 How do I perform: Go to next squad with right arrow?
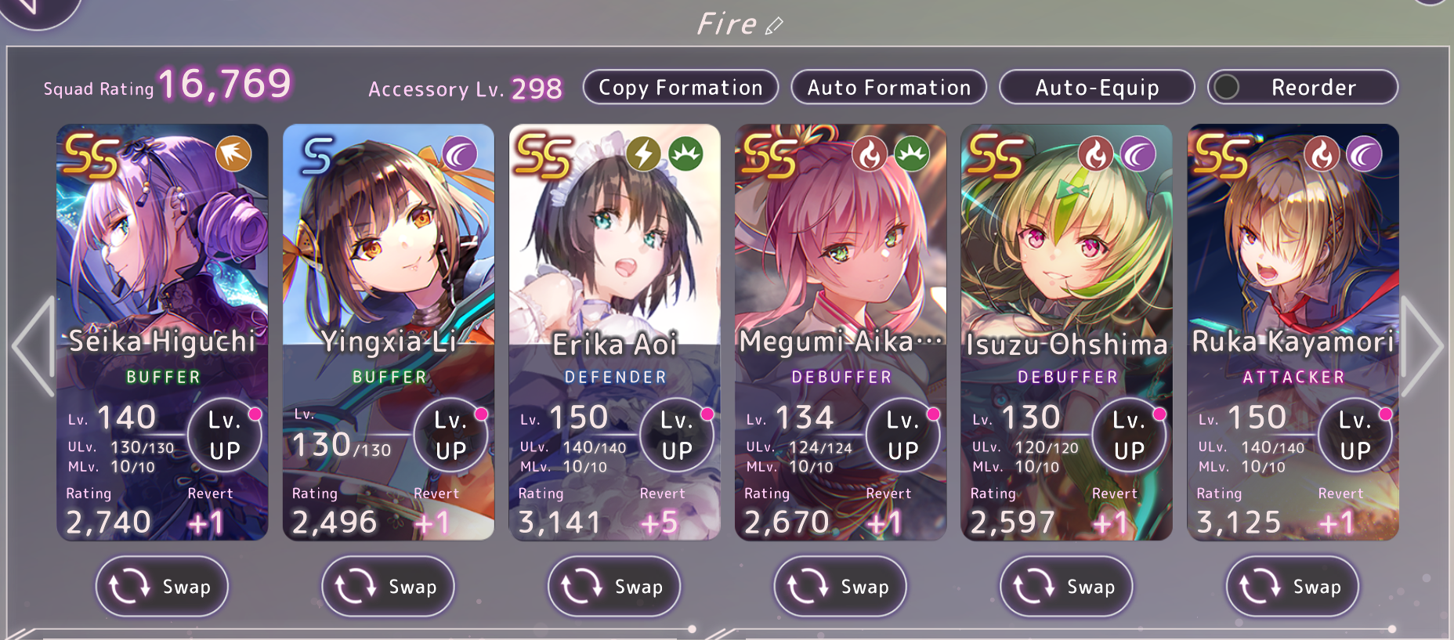(x=1421, y=345)
